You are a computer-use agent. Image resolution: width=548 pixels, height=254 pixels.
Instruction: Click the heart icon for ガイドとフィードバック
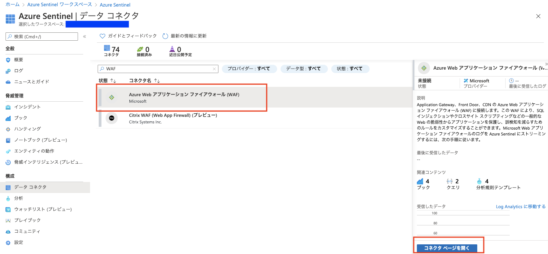click(x=102, y=36)
